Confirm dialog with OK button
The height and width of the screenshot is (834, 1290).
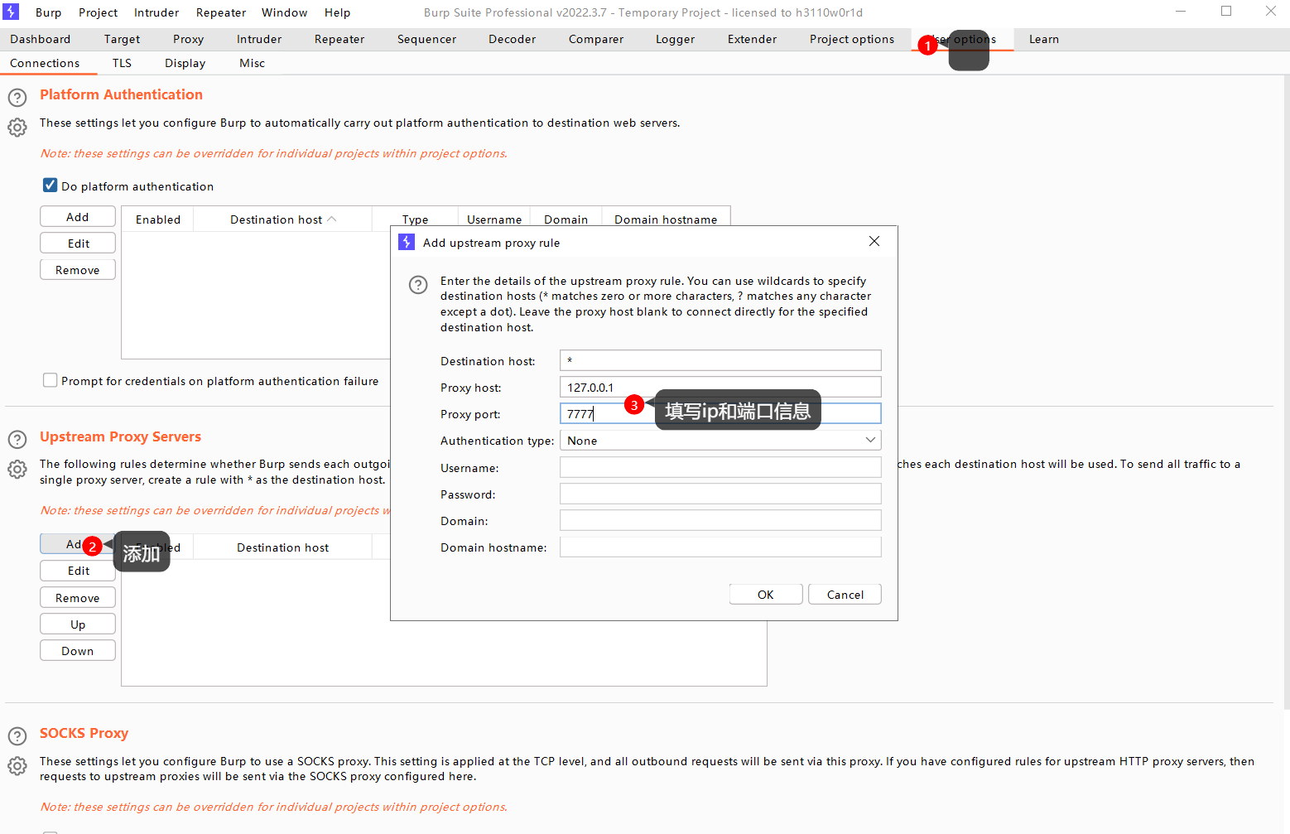click(x=766, y=595)
